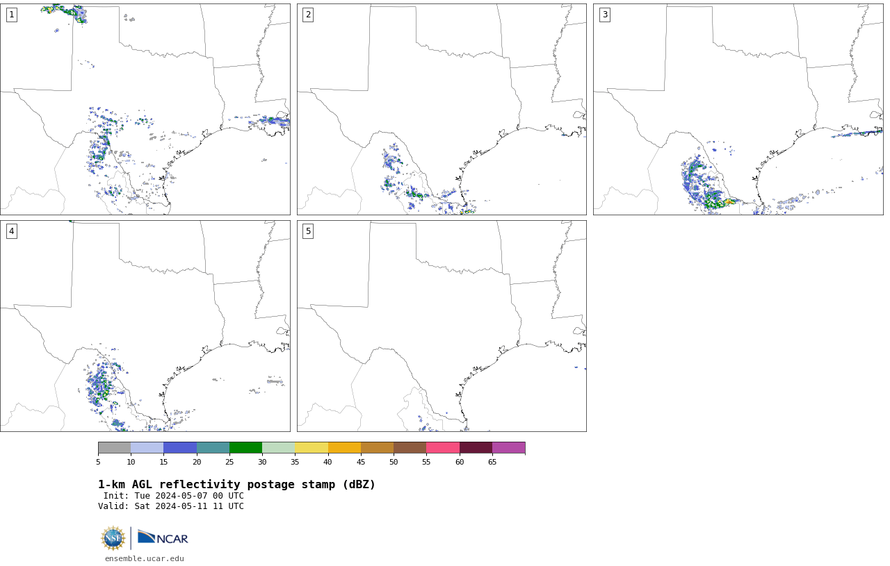Screen dimensions: 890x566
Task: Click the panel number label 4
Action: click(x=11, y=231)
